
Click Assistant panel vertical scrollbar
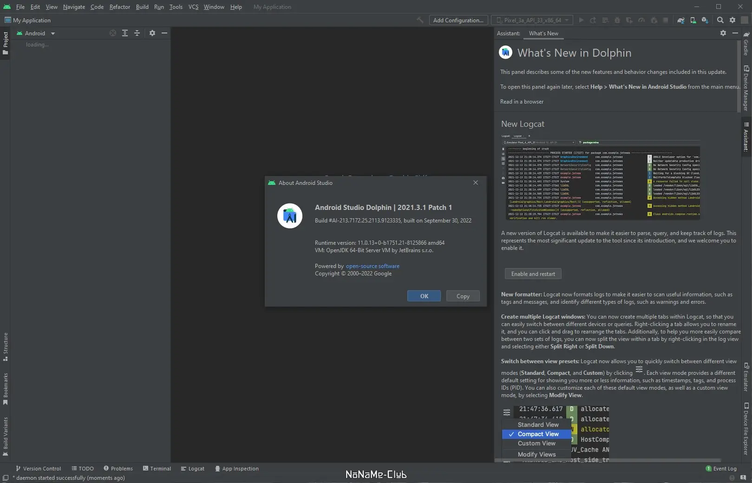(739, 77)
